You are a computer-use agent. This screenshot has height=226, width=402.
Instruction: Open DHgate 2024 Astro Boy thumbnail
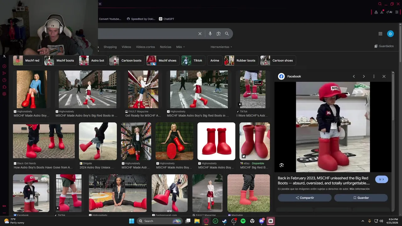pyautogui.click(x=98, y=141)
